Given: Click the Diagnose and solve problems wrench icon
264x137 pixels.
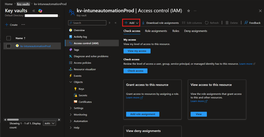Looking at the screenshot, I should pyautogui.click(x=70, y=56).
